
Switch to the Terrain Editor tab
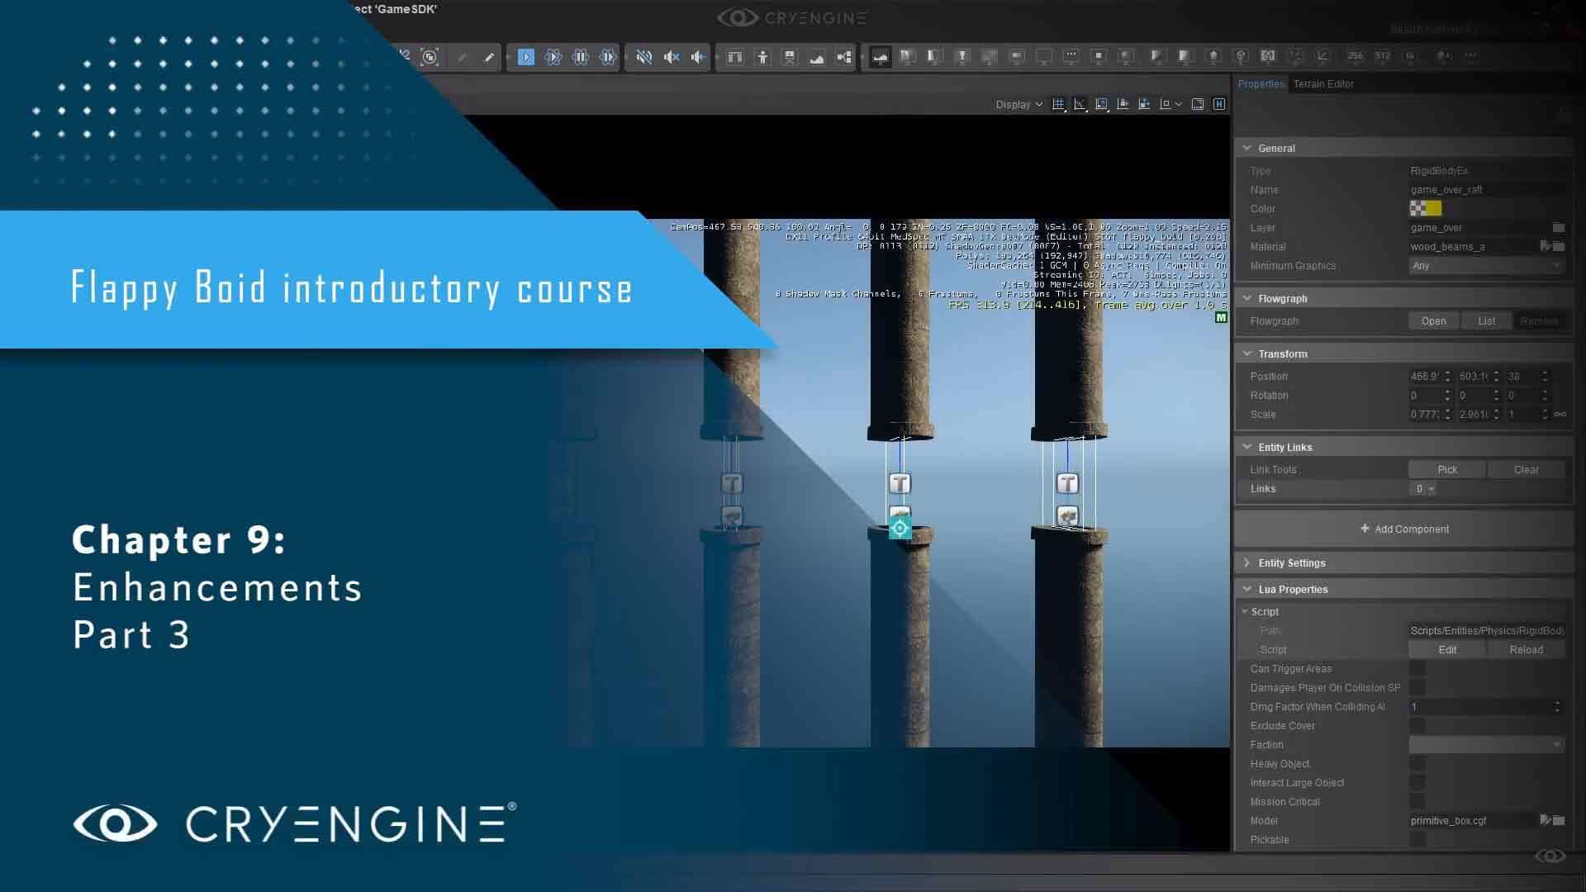point(1323,83)
